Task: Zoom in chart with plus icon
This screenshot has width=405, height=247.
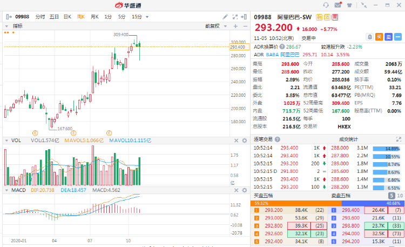Action: coord(235,26)
